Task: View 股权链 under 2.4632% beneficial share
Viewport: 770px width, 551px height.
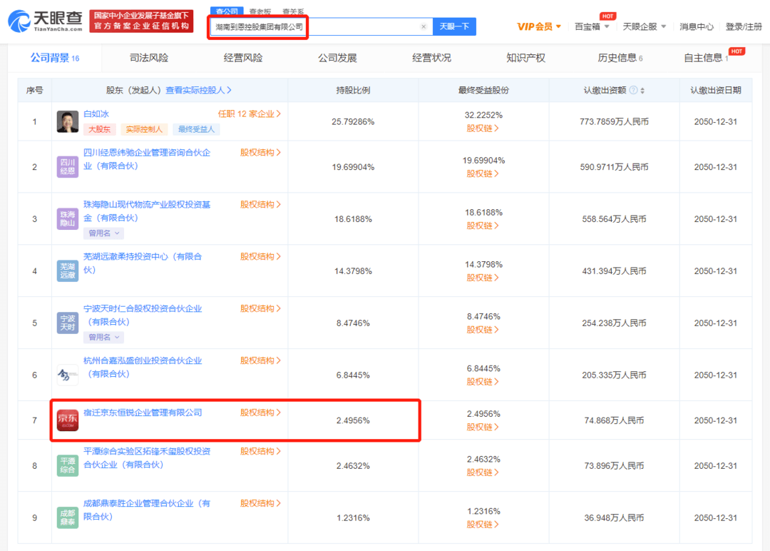Action: [483, 472]
